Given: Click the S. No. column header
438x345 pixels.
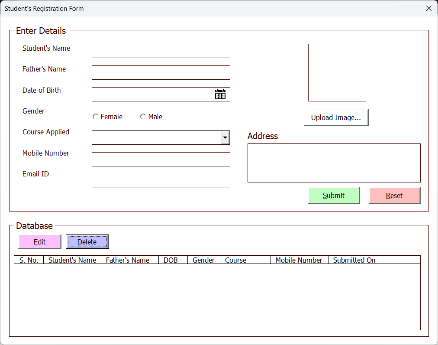Looking at the screenshot, I should [x=29, y=260].
